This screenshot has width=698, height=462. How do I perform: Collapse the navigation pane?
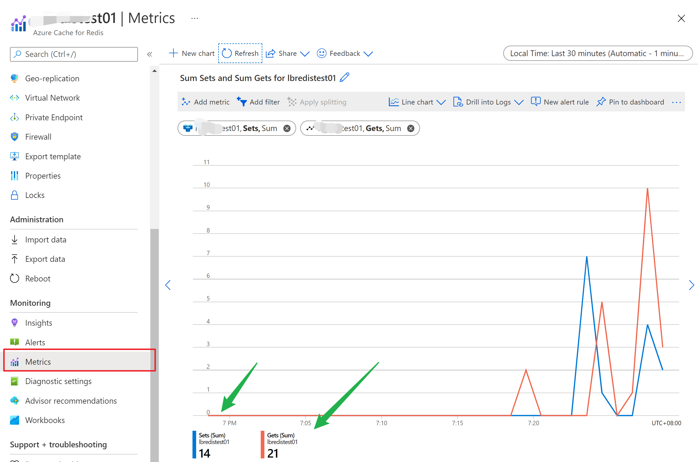[x=150, y=54]
